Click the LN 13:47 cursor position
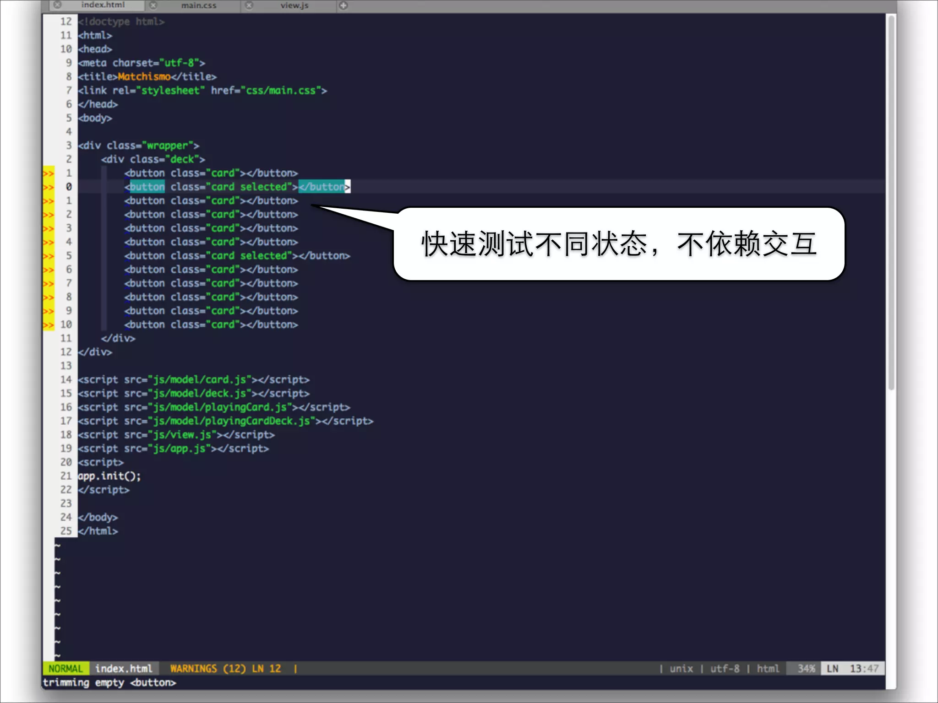 [852, 669]
